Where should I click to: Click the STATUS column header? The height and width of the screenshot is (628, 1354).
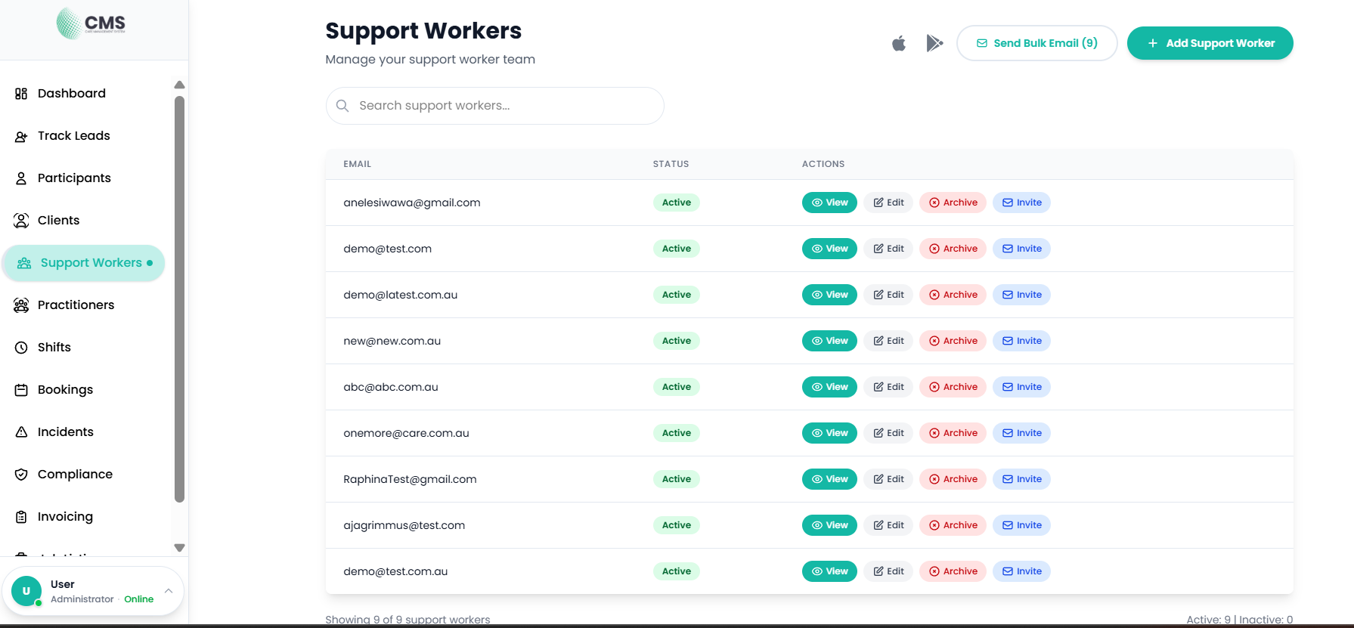pos(671,164)
